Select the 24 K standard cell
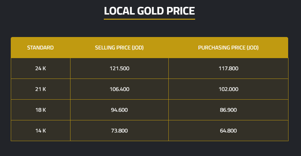The image size is (301, 156). click(41, 68)
